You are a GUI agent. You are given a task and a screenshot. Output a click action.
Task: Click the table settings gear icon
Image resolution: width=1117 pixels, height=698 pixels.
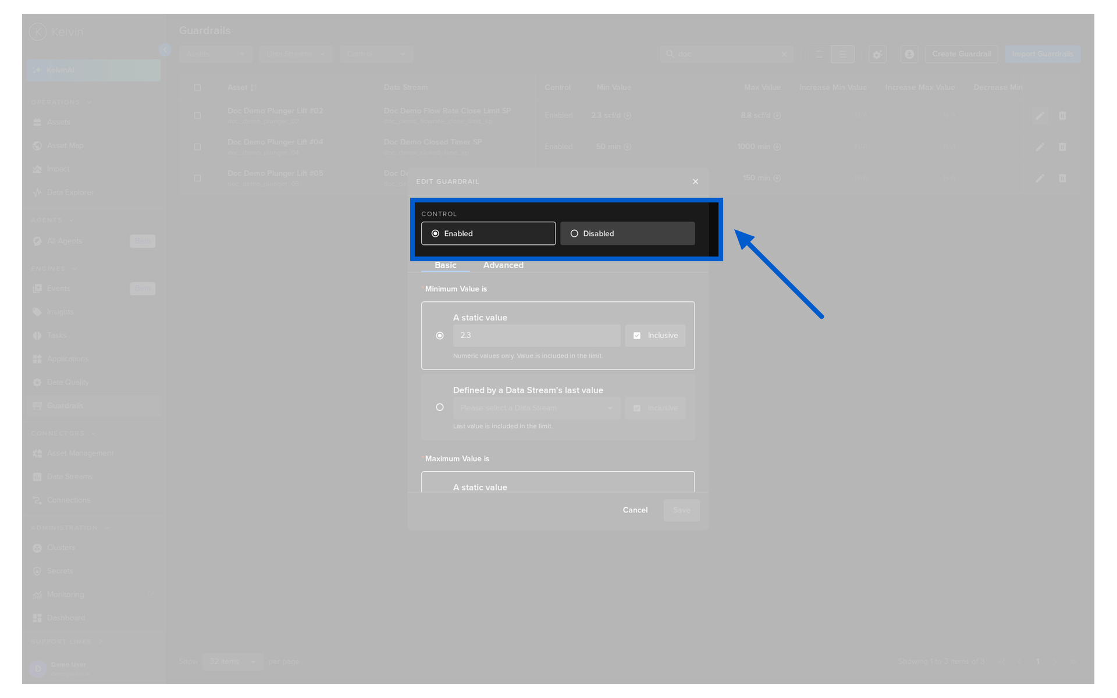coord(877,54)
